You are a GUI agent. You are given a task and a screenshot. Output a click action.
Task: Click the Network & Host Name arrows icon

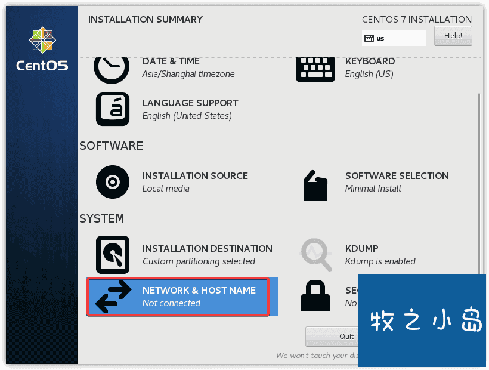[113, 297]
